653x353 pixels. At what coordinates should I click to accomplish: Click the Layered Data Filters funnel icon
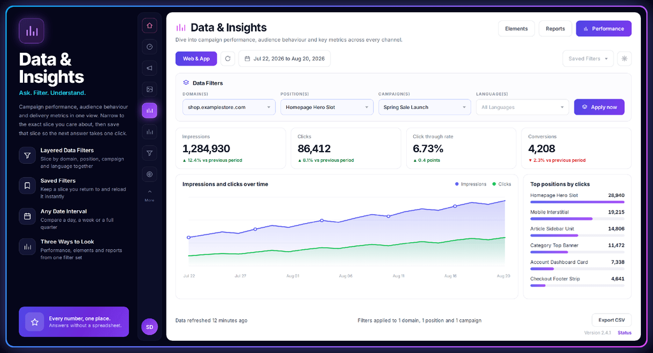pyautogui.click(x=27, y=155)
